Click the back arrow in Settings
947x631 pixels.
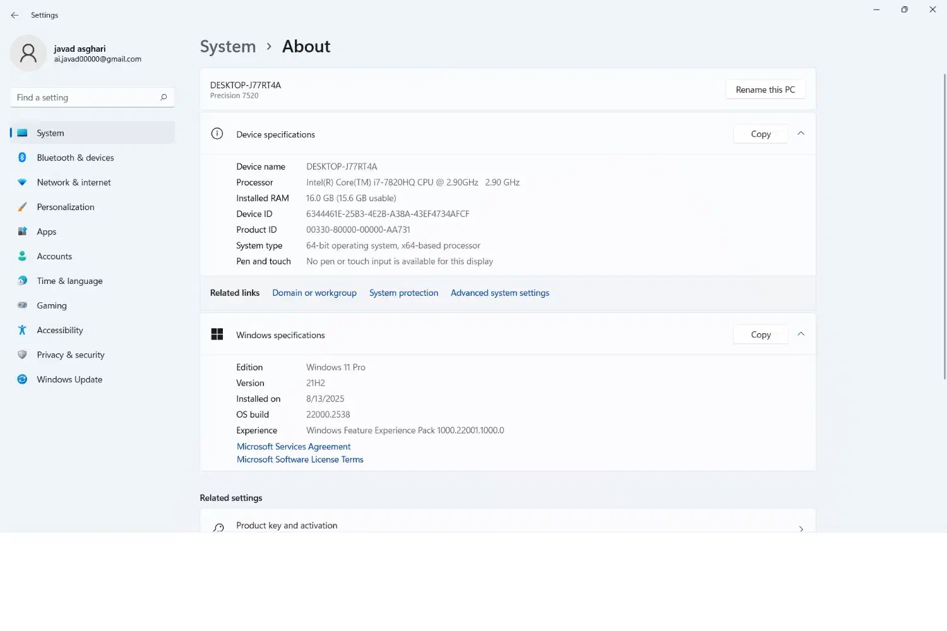pos(15,15)
